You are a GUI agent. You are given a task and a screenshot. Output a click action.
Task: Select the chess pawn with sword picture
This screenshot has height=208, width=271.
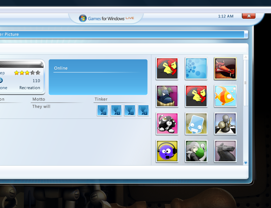coord(225,124)
